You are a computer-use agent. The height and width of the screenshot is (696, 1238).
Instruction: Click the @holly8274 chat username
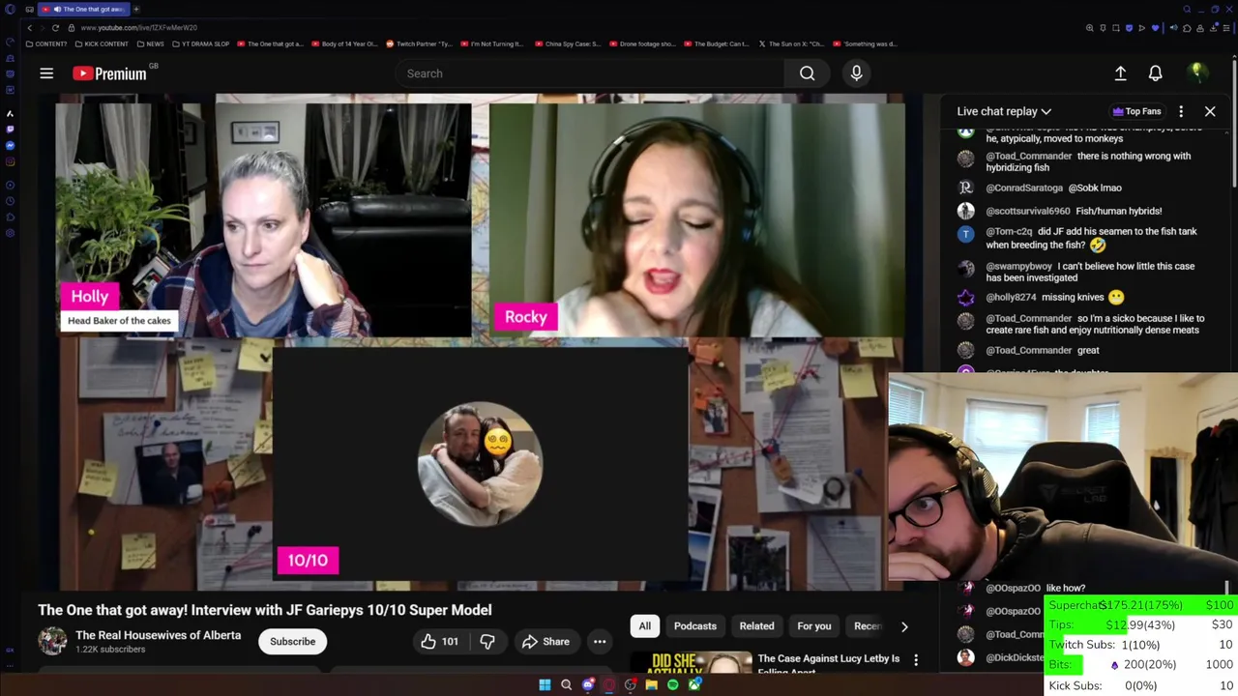pyautogui.click(x=1011, y=298)
